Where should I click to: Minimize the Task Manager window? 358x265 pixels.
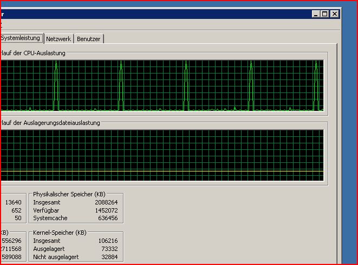pyautogui.click(x=316, y=14)
